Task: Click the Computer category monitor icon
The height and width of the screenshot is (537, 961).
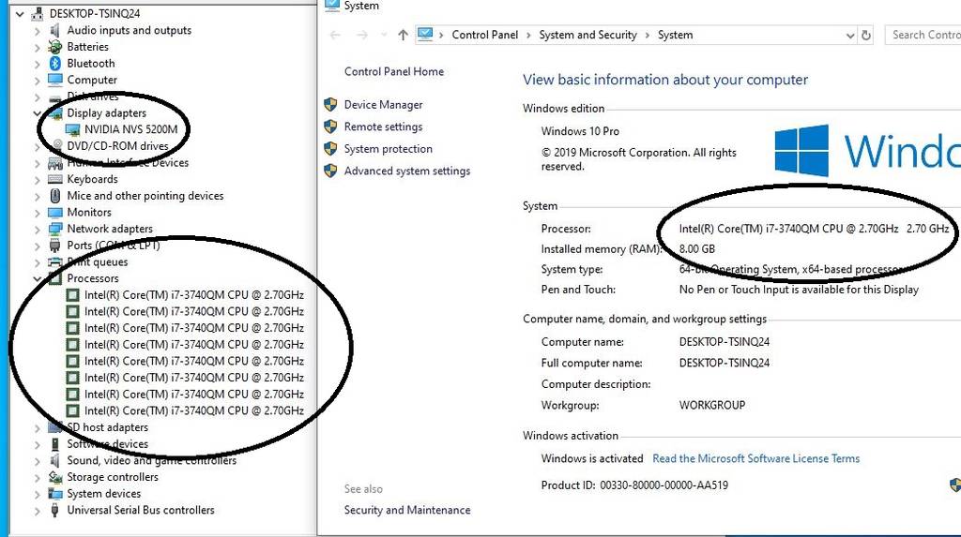Action: point(55,80)
